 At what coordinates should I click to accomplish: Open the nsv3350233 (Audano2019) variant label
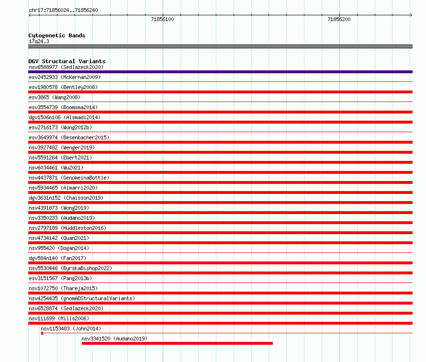click(62, 218)
